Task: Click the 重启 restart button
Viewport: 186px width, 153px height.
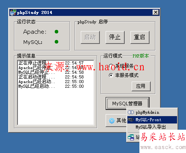Action: tap(140, 37)
